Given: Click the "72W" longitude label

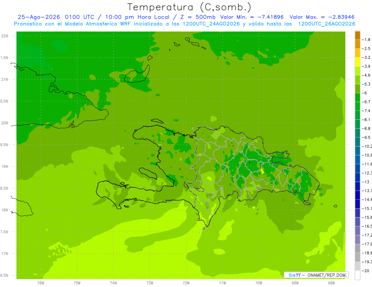Looking at the screenshot, I should [x=186, y=283].
